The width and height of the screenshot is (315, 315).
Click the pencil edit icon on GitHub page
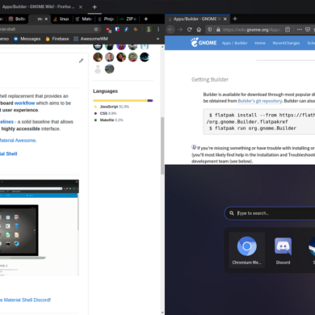81,61
